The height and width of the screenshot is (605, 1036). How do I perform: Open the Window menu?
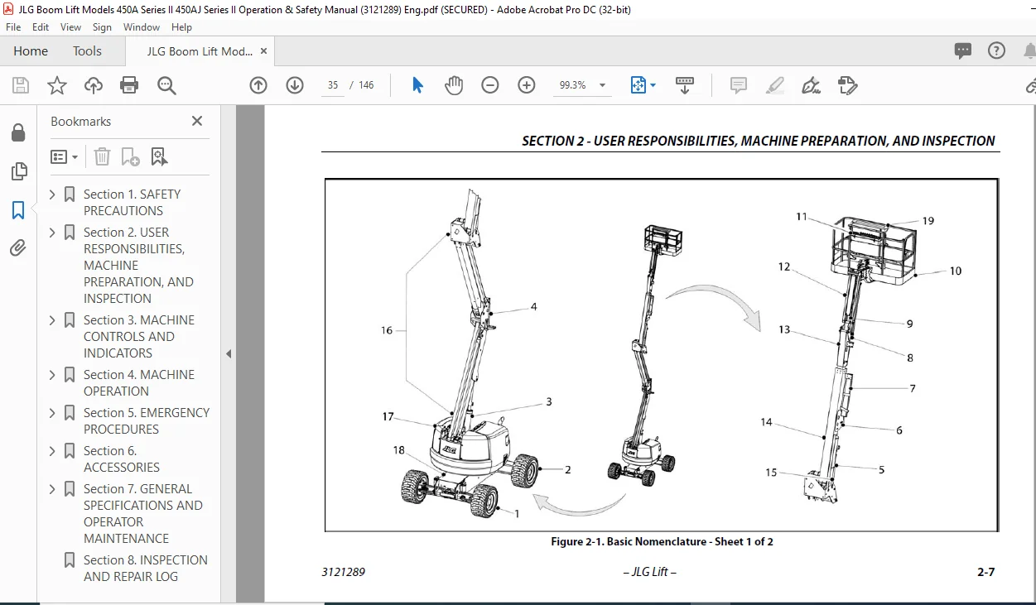point(142,27)
